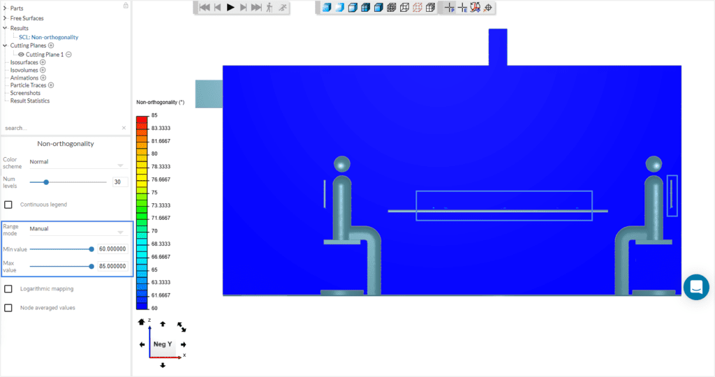Enable Node averaged values checkbox
Screen dimensions: 715x377
(8, 307)
